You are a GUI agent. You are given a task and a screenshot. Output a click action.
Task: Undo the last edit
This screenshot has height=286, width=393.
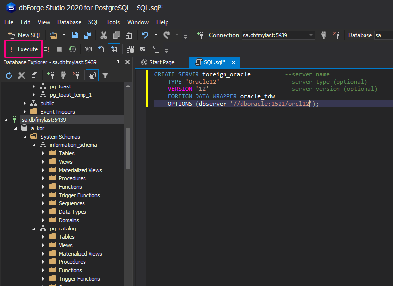145,35
